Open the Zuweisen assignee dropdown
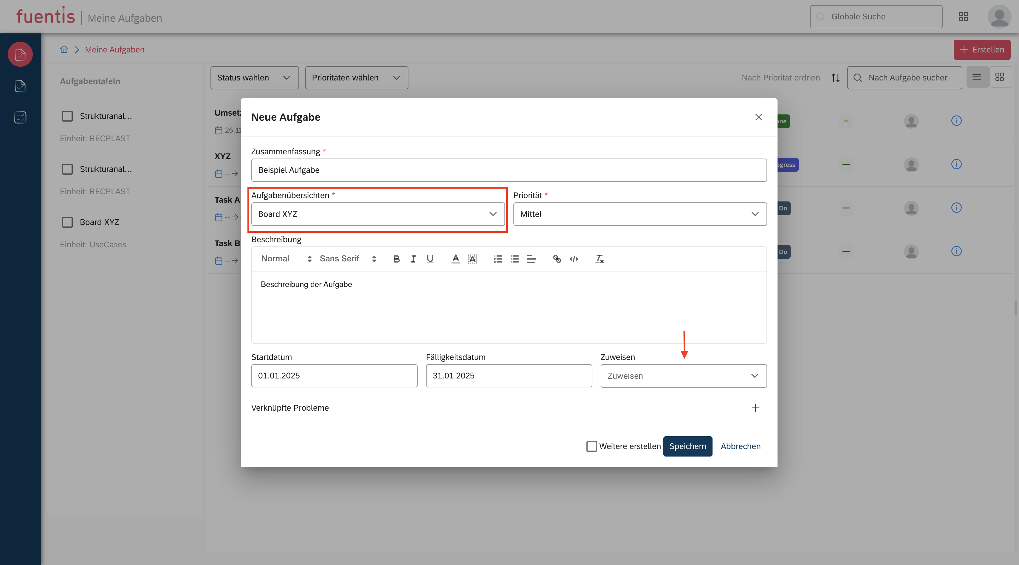1019x565 pixels. [x=683, y=375]
